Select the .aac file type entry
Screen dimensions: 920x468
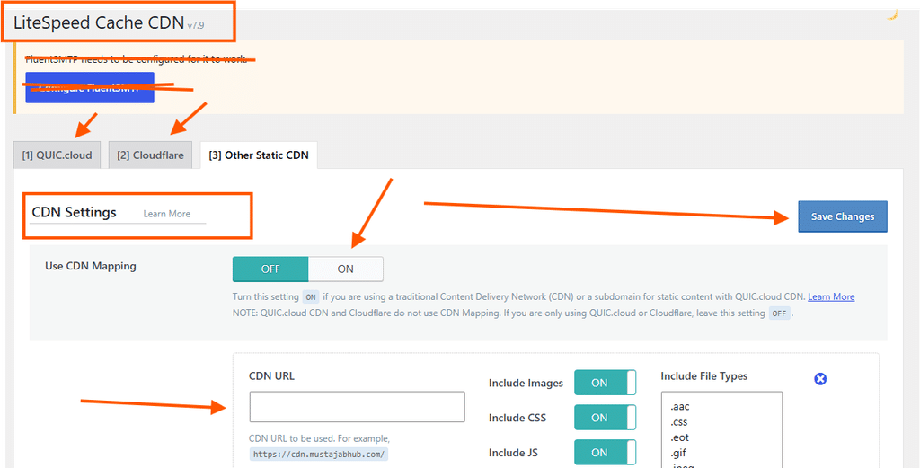(x=678, y=406)
